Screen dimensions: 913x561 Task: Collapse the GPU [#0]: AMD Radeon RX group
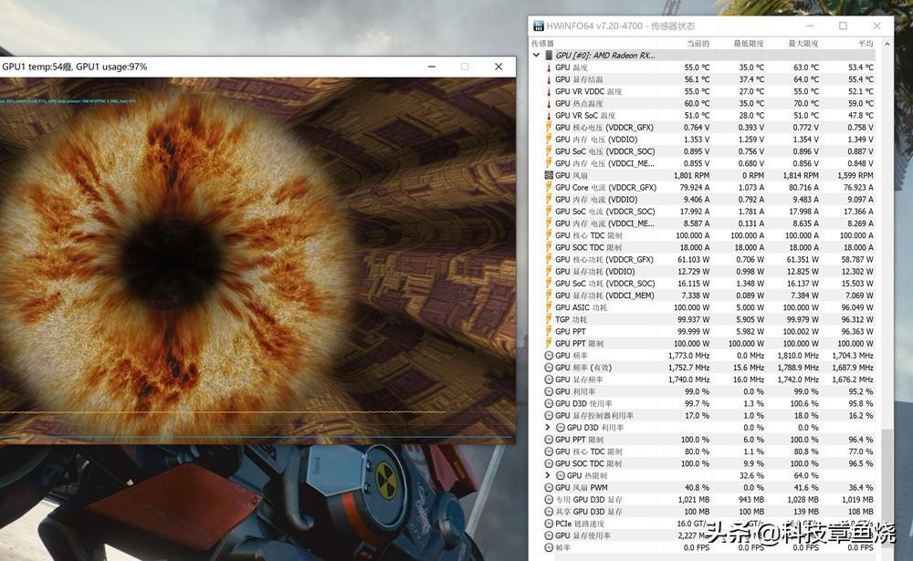click(536, 56)
